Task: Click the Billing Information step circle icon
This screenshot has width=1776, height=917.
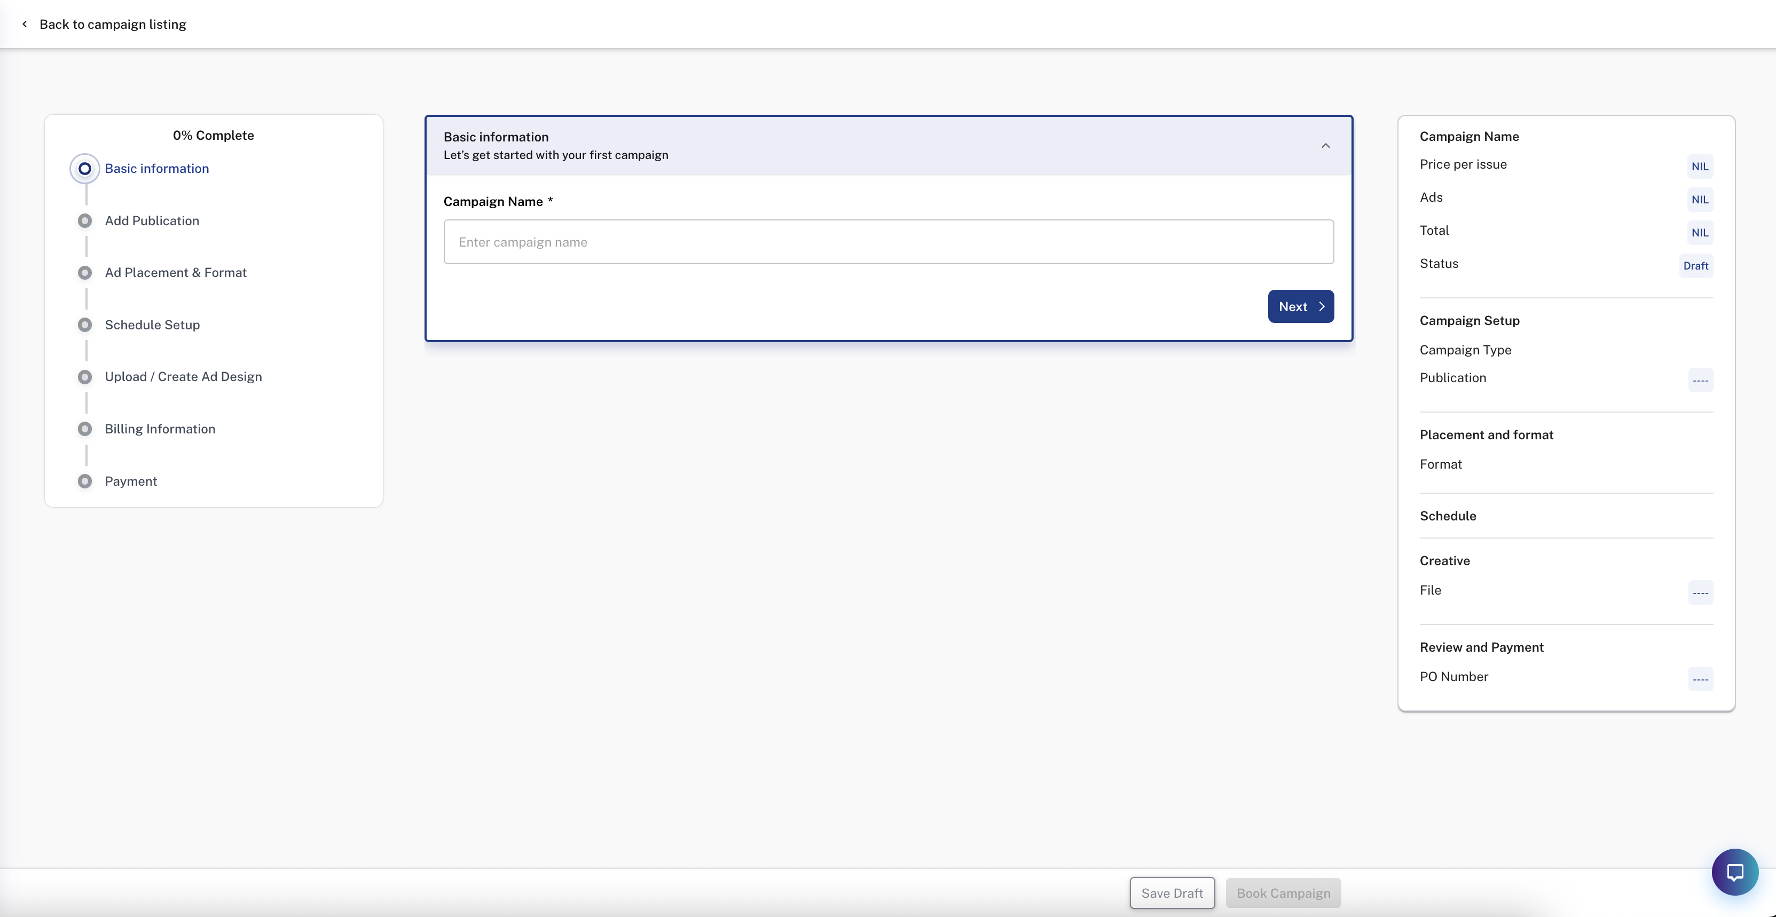Action: [85, 429]
